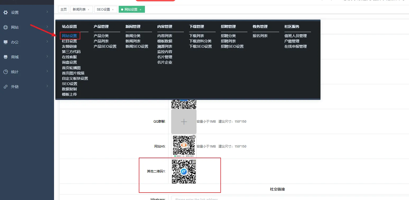
Task: Click the 办公 monitor sidebar icon
Action: tap(5, 42)
